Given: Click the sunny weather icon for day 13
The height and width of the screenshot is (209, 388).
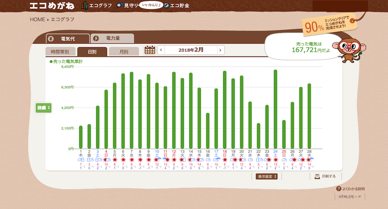Looking at the screenshot, I should 182,160.
